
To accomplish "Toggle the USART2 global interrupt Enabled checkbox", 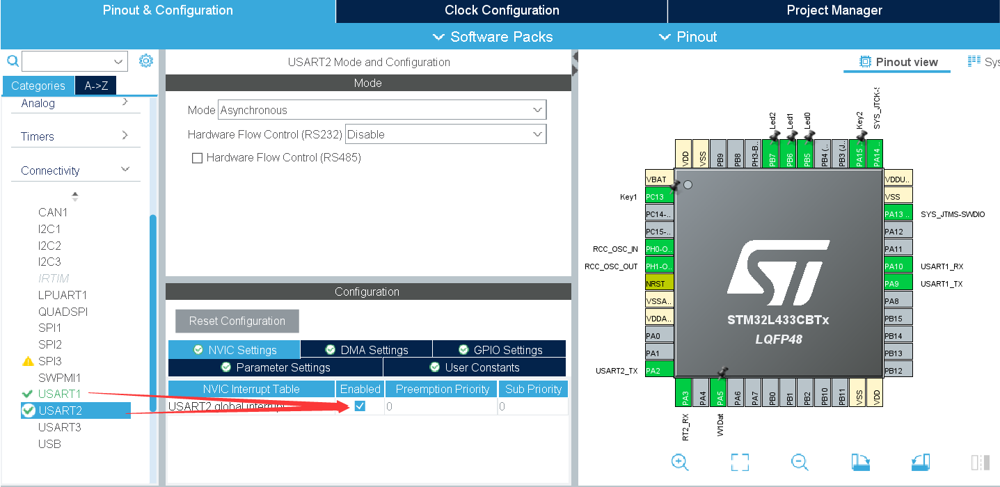I will tap(360, 406).
